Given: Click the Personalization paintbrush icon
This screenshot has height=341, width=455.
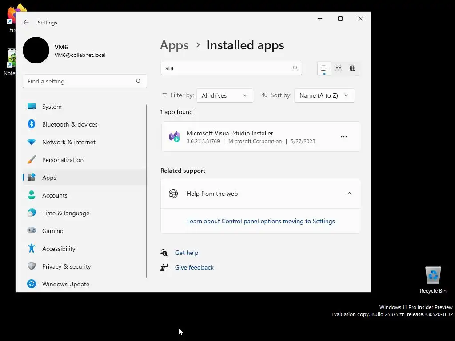Looking at the screenshot, I should 32,159.
